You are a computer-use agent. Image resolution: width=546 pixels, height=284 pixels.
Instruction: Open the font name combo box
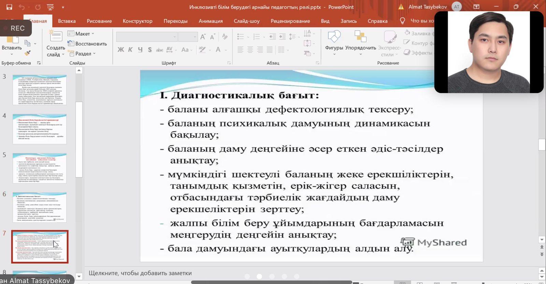[x=147, y=36]
